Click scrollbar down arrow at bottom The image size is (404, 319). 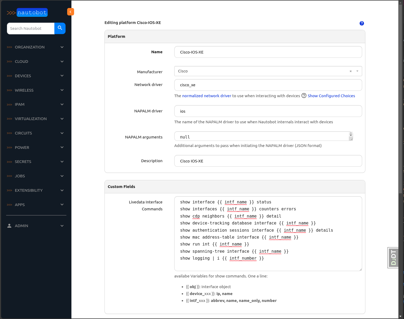400,317
